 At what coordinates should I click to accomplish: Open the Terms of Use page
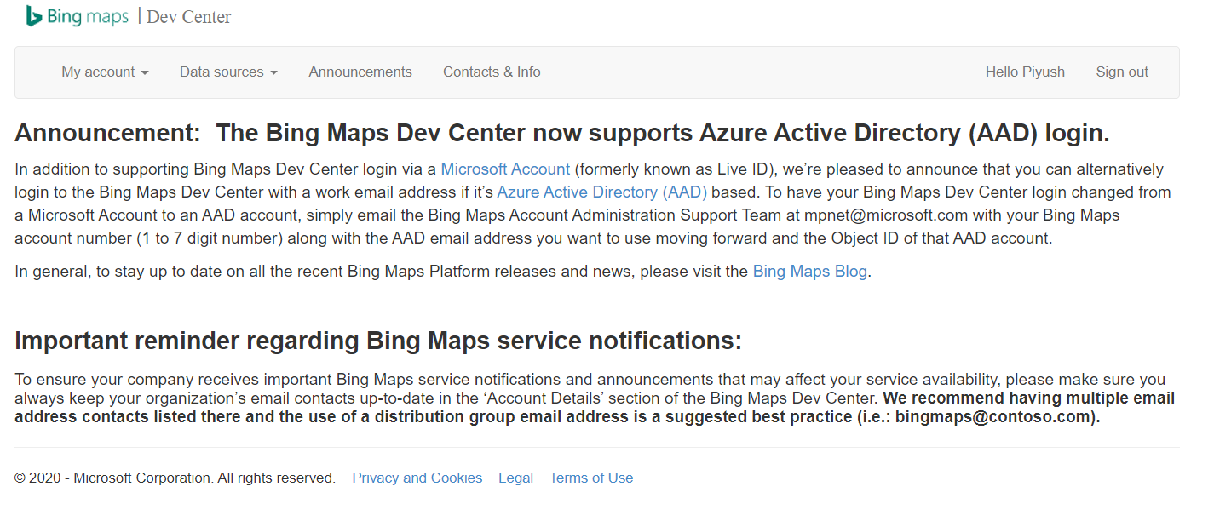(x=591, y=478)
